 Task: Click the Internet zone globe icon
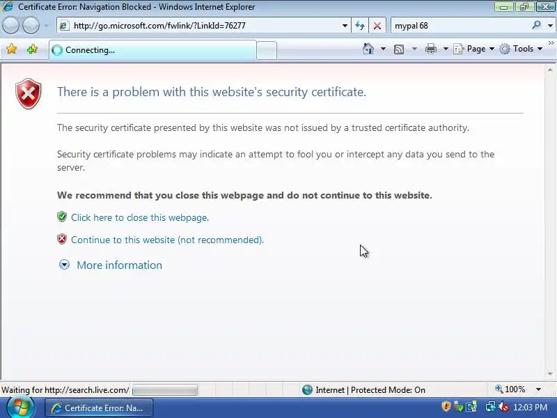point(307,390)
